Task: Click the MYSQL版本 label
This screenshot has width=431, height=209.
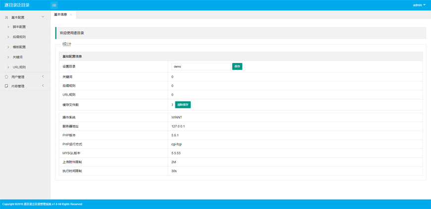Action: pyautogui.click(x=71, y=153)
